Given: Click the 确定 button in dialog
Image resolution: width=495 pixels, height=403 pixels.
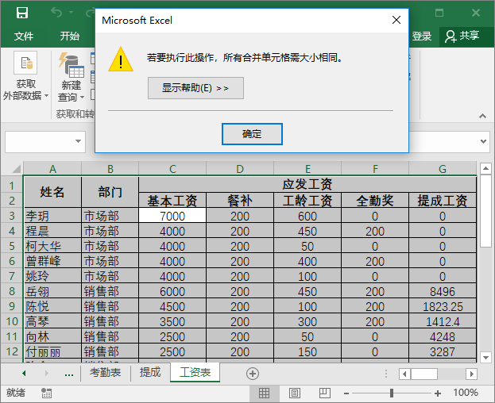Looking at the screenshot, I should (x=252, y=134).
